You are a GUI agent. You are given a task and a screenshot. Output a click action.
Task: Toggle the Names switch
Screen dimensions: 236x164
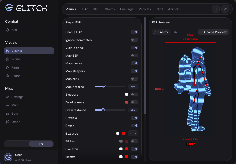pyautogui.click(x=134, y=157)
